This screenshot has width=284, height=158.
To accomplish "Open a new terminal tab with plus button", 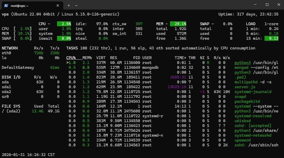I will pyautogui.click(x=69, y=6).
